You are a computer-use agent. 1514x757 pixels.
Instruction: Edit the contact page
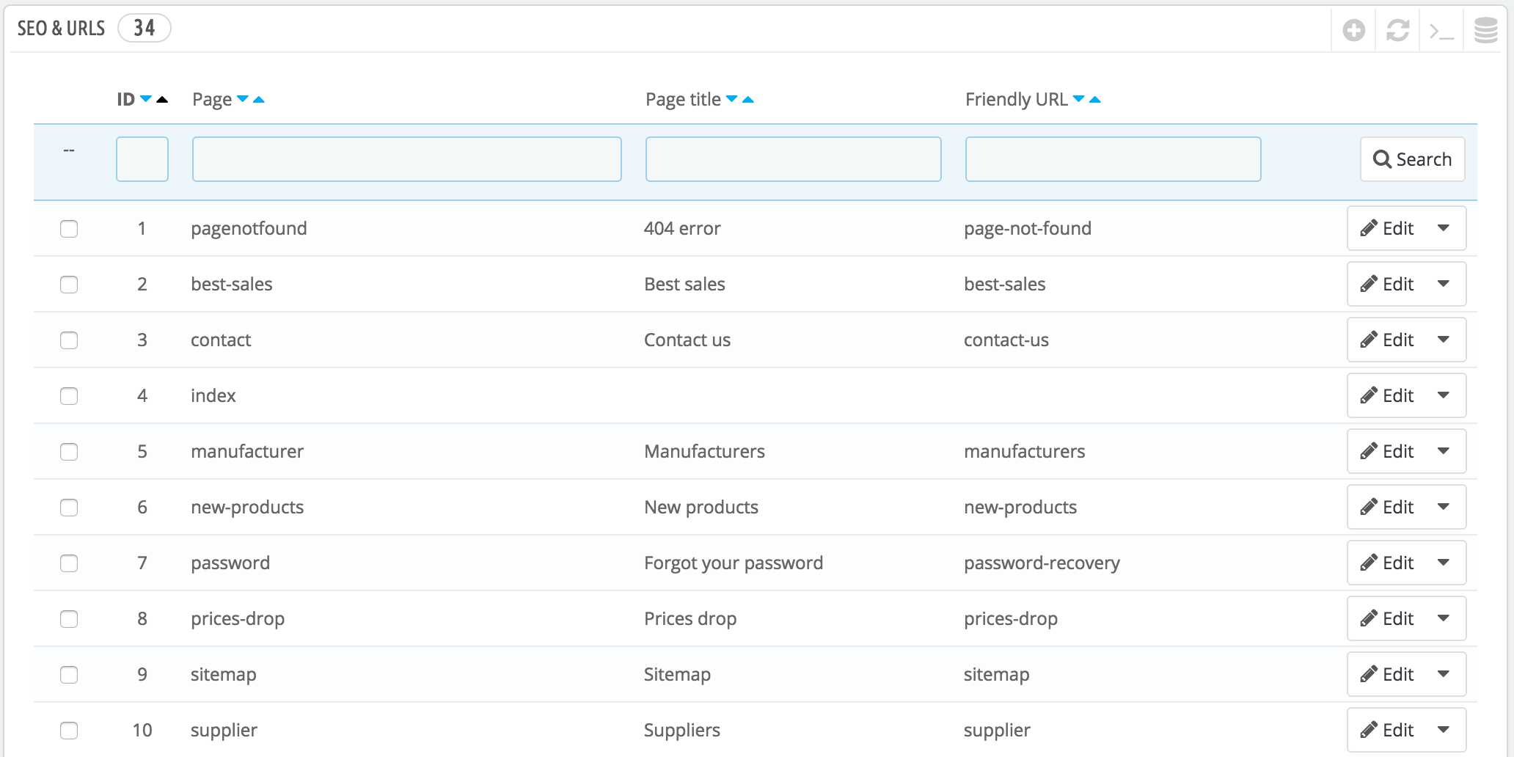(x=1387, y=340)
